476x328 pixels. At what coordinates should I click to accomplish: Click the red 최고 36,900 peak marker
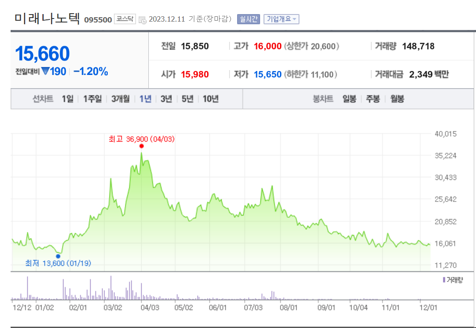[141, 146]
